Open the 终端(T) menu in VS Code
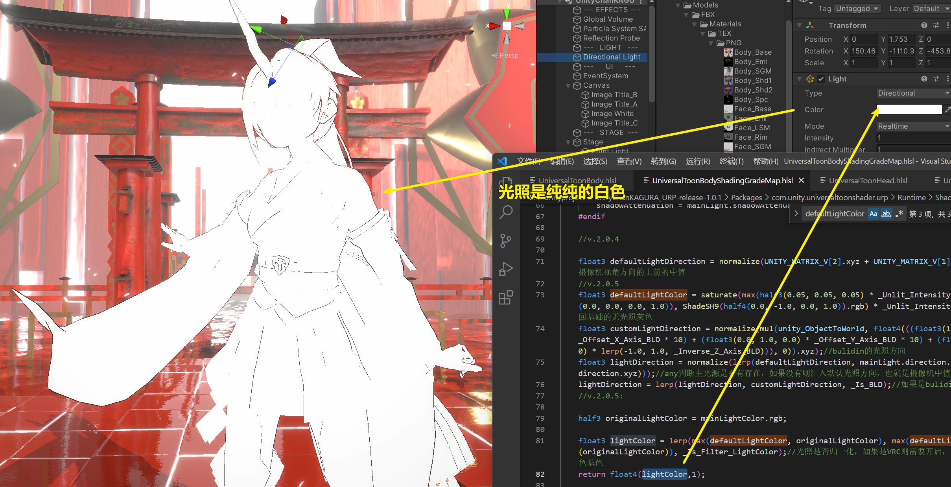Screen dimensions: 951x487 click(x=731, y=161)
